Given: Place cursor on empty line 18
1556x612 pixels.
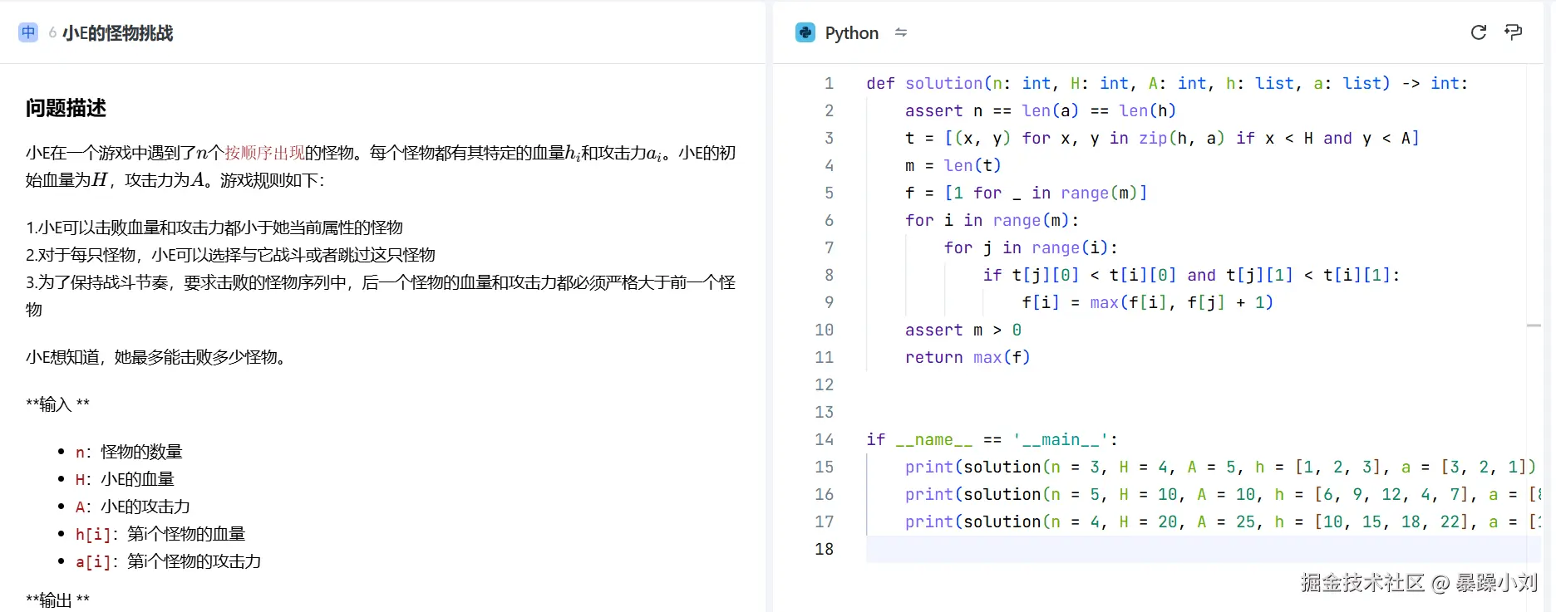Looking at the screenshot, I should pos(1164,549).
